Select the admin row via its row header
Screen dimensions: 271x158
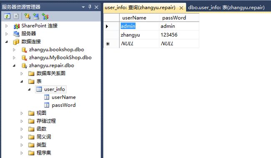tap(111, 26)
